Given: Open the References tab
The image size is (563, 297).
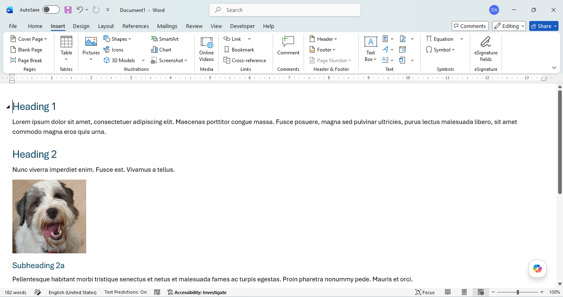Looking at the screenshot, I should 136,26.
